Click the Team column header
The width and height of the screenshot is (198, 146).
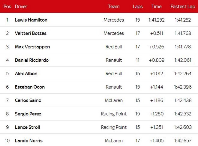coord(114,6)
